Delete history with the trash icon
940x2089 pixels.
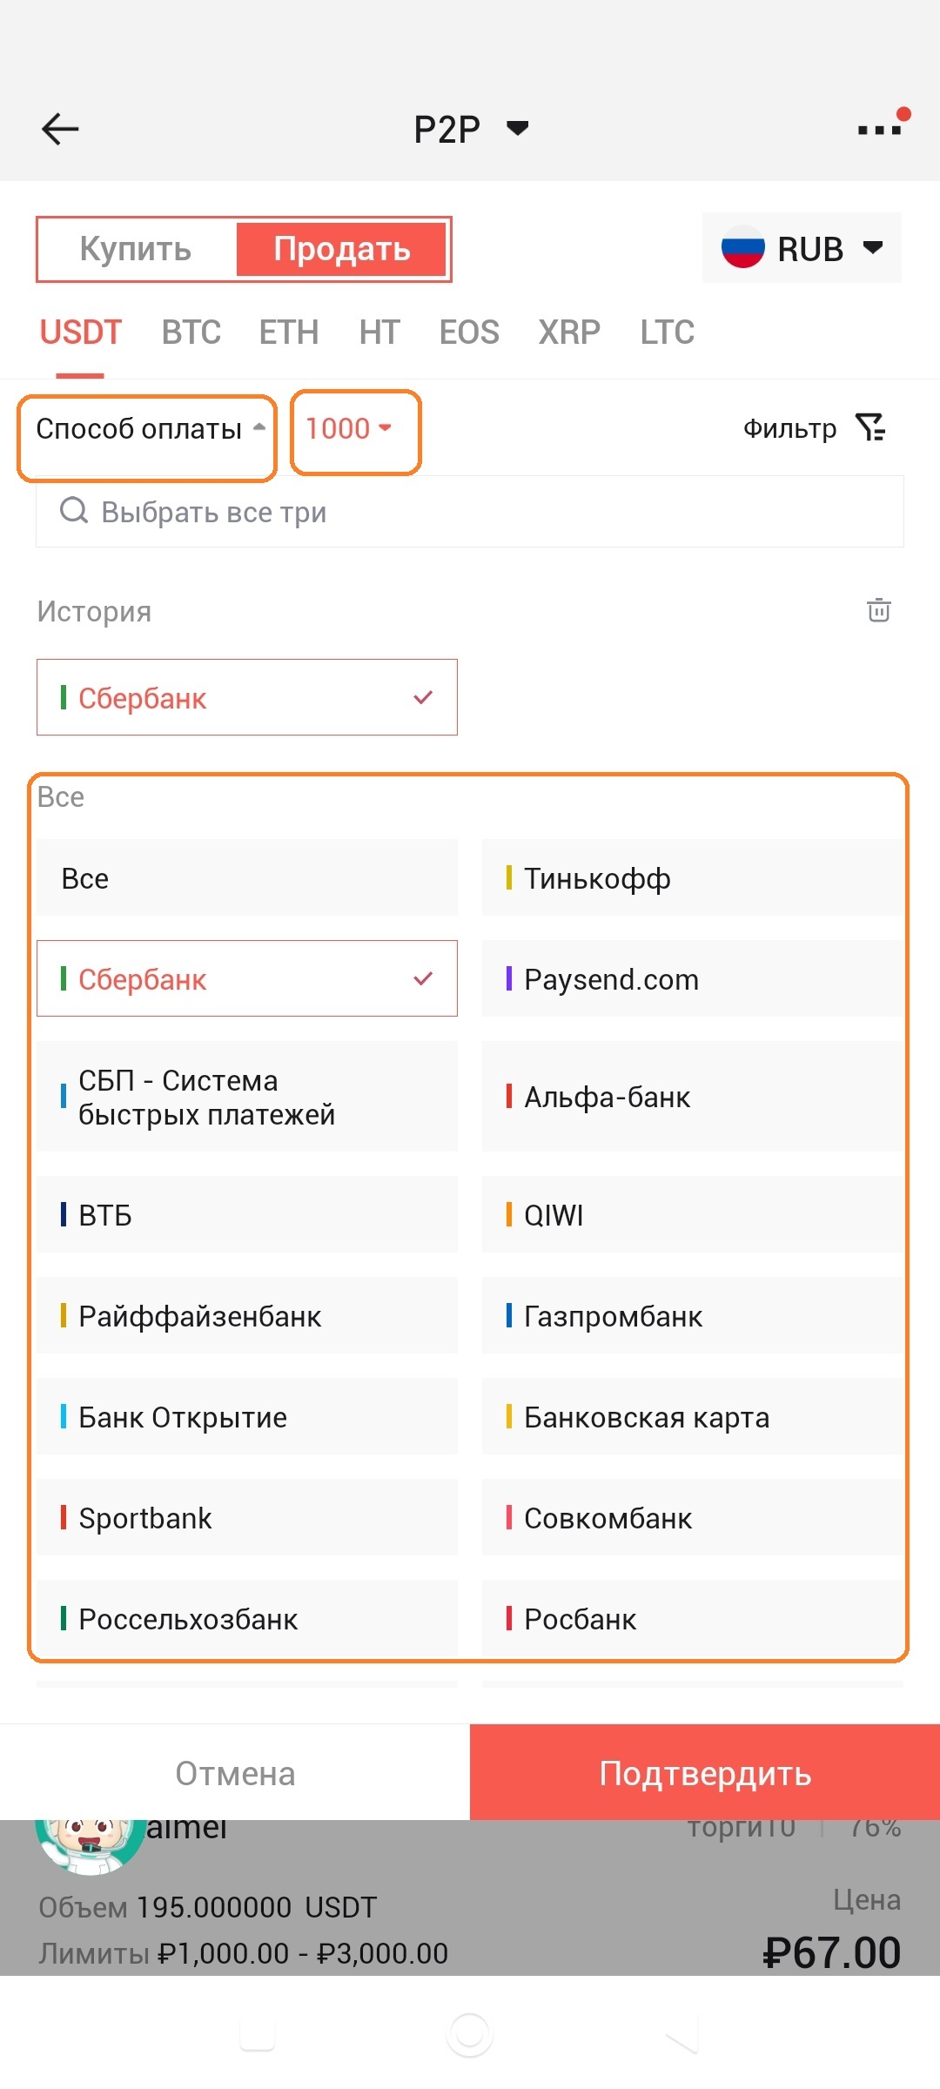click(878, 610)
